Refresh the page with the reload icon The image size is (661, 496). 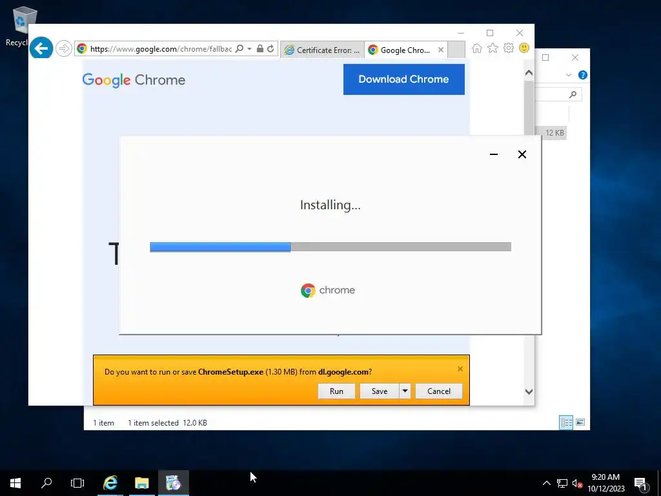click(x=270, y=49)
